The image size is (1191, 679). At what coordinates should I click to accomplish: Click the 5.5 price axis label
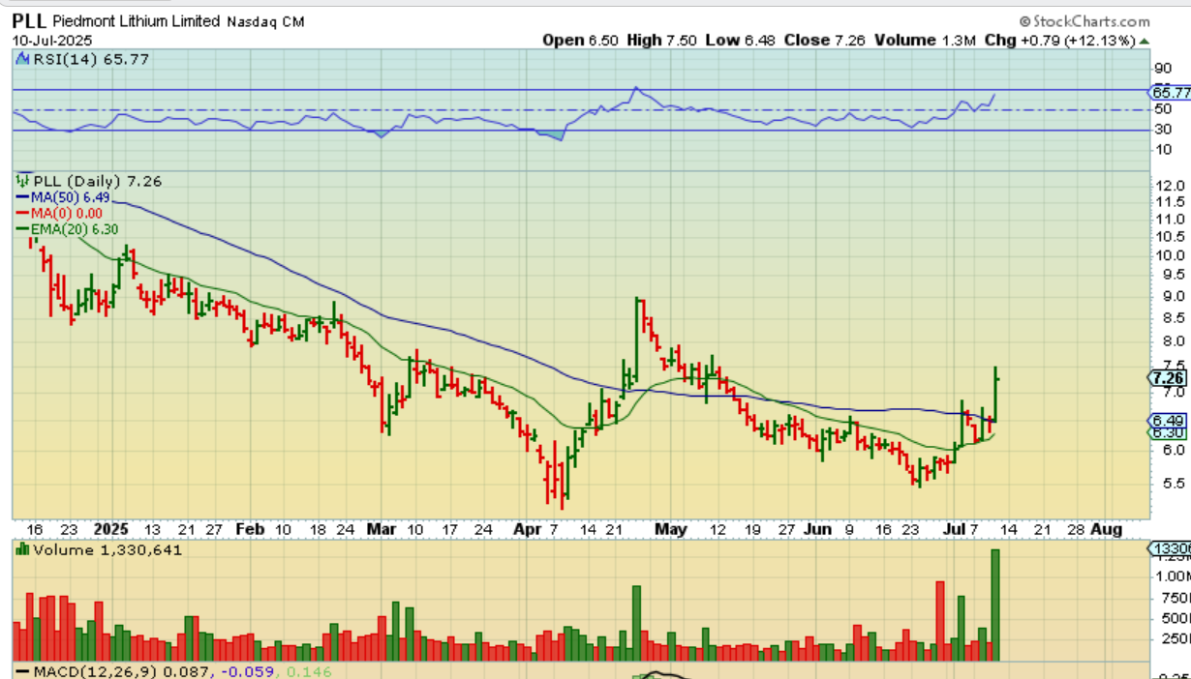coord(1173,483)
